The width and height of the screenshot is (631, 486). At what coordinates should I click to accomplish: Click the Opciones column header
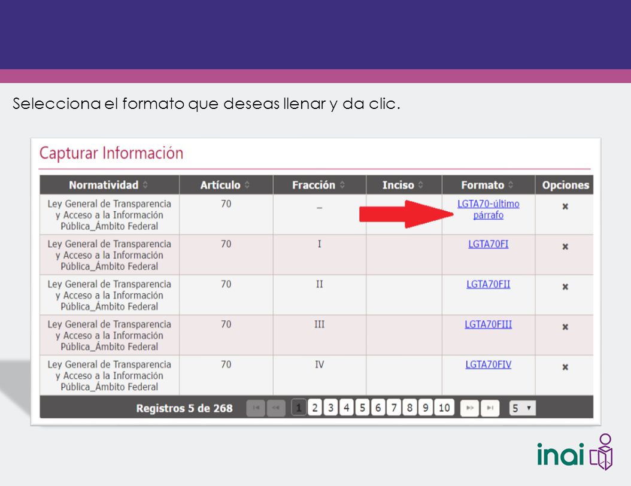click(x=565, y=185)
